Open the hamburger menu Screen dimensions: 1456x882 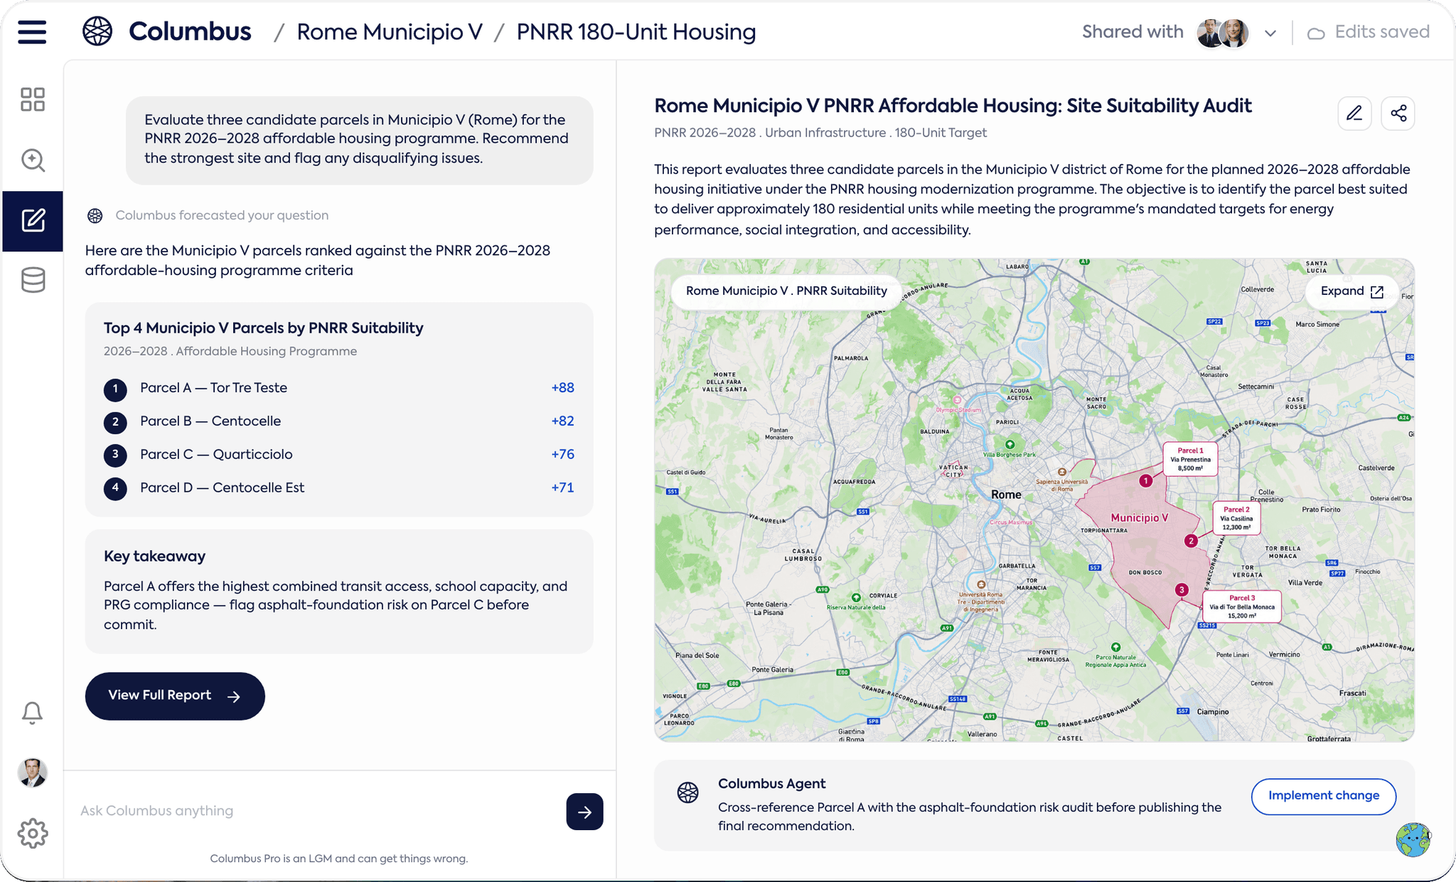[32, 32]
